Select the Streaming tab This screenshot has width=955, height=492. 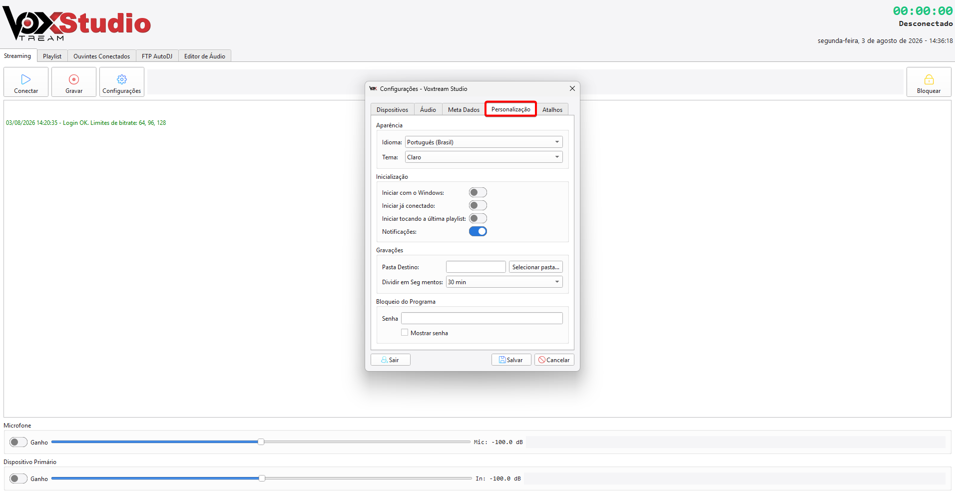coord(17,55)
